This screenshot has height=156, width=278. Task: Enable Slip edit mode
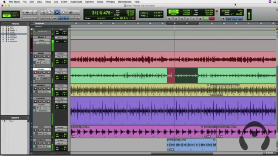7,16
